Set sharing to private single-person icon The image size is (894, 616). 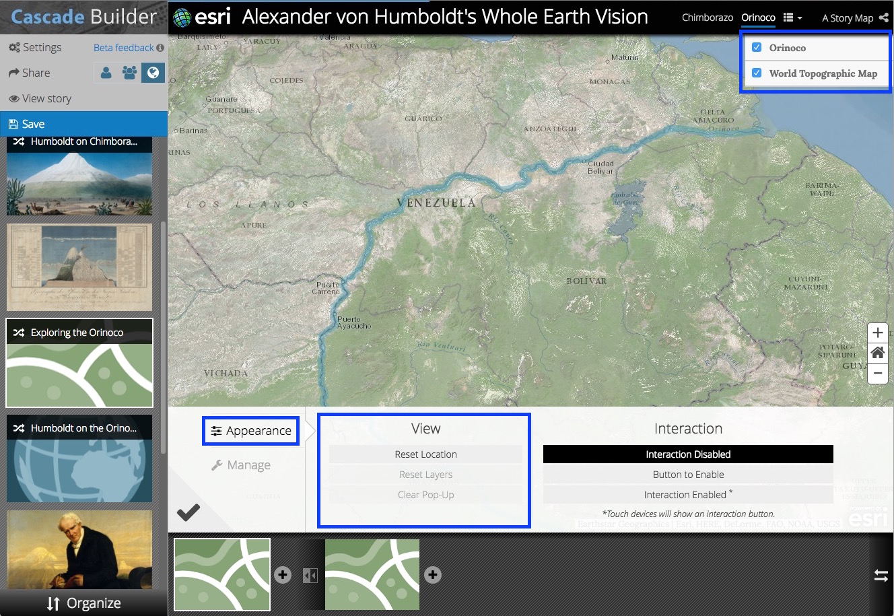[x=106, y=73]
